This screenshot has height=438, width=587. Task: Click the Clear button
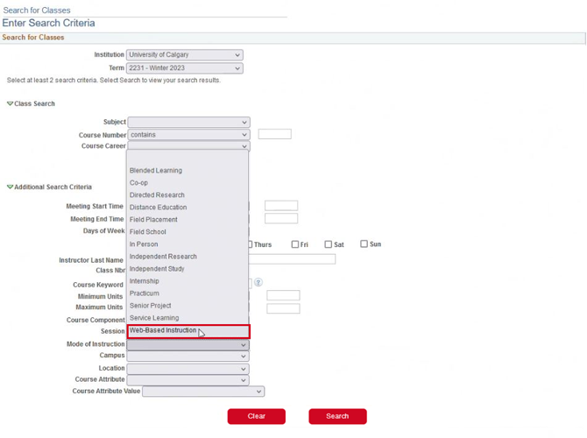click(x=256, y=416)
